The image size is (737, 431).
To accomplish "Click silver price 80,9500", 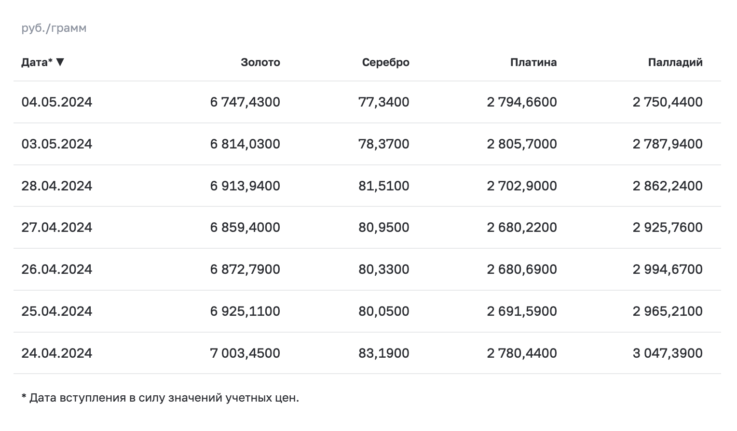I will (384, 228).
